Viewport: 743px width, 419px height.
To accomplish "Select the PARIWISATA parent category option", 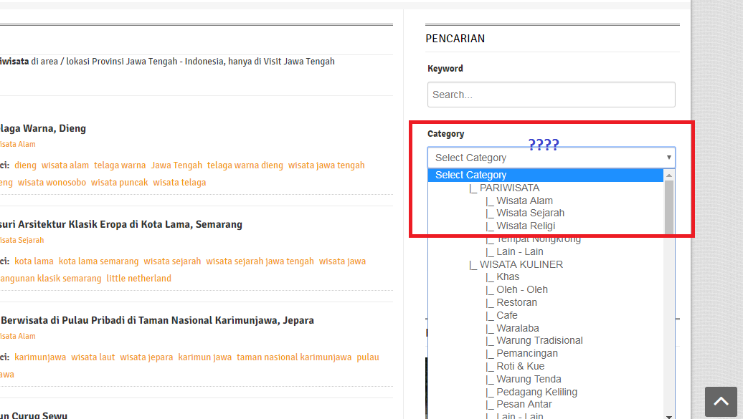I will 509,188.
